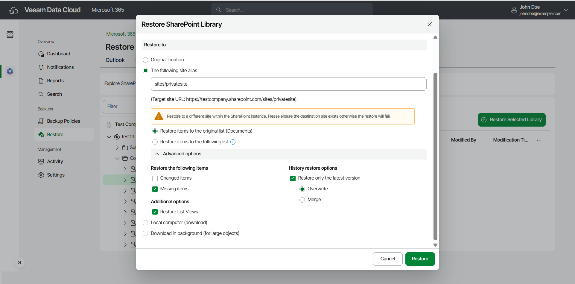Open the app grid icon in left rail
The width and height of the screenshot is (575, 284).
tap(10, 35)
